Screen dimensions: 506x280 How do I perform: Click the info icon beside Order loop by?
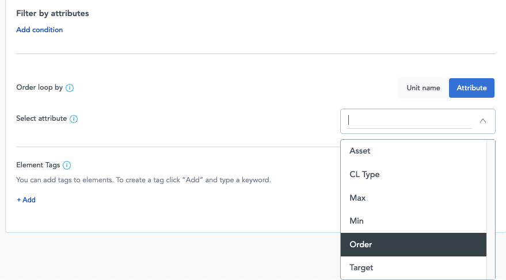pyautogui.click(x=70, y=88)
